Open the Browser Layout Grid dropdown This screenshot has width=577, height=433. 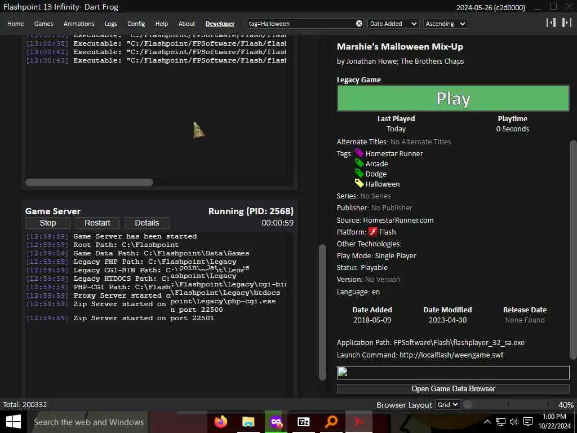448,405
